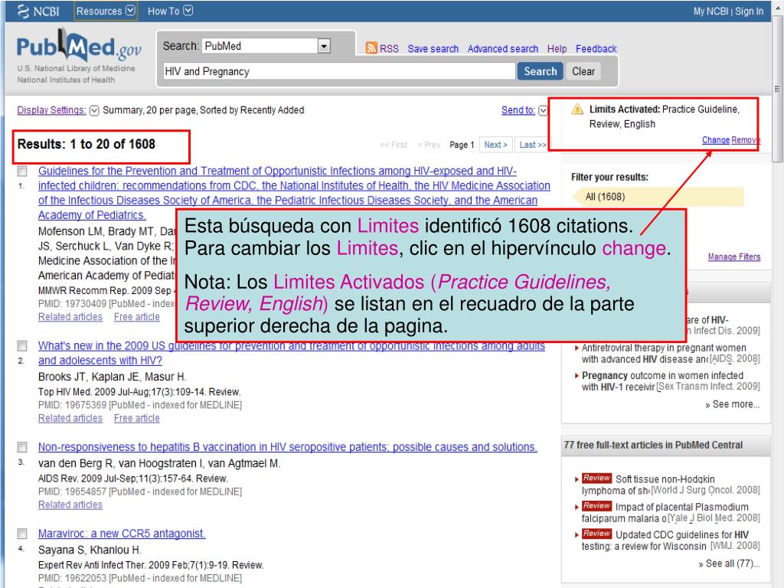Select the Maraviroc article checkbox
Image resolution: width=784 pixels, height=588 pixels.
pos(22,533)
